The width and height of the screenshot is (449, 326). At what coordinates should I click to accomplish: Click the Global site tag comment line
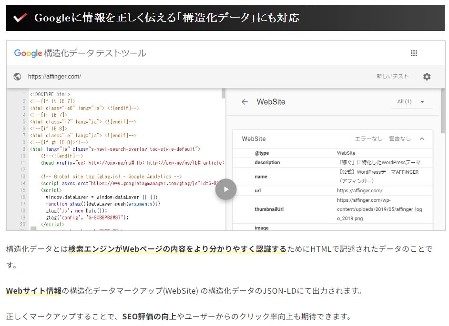click(x=111, y=177)
